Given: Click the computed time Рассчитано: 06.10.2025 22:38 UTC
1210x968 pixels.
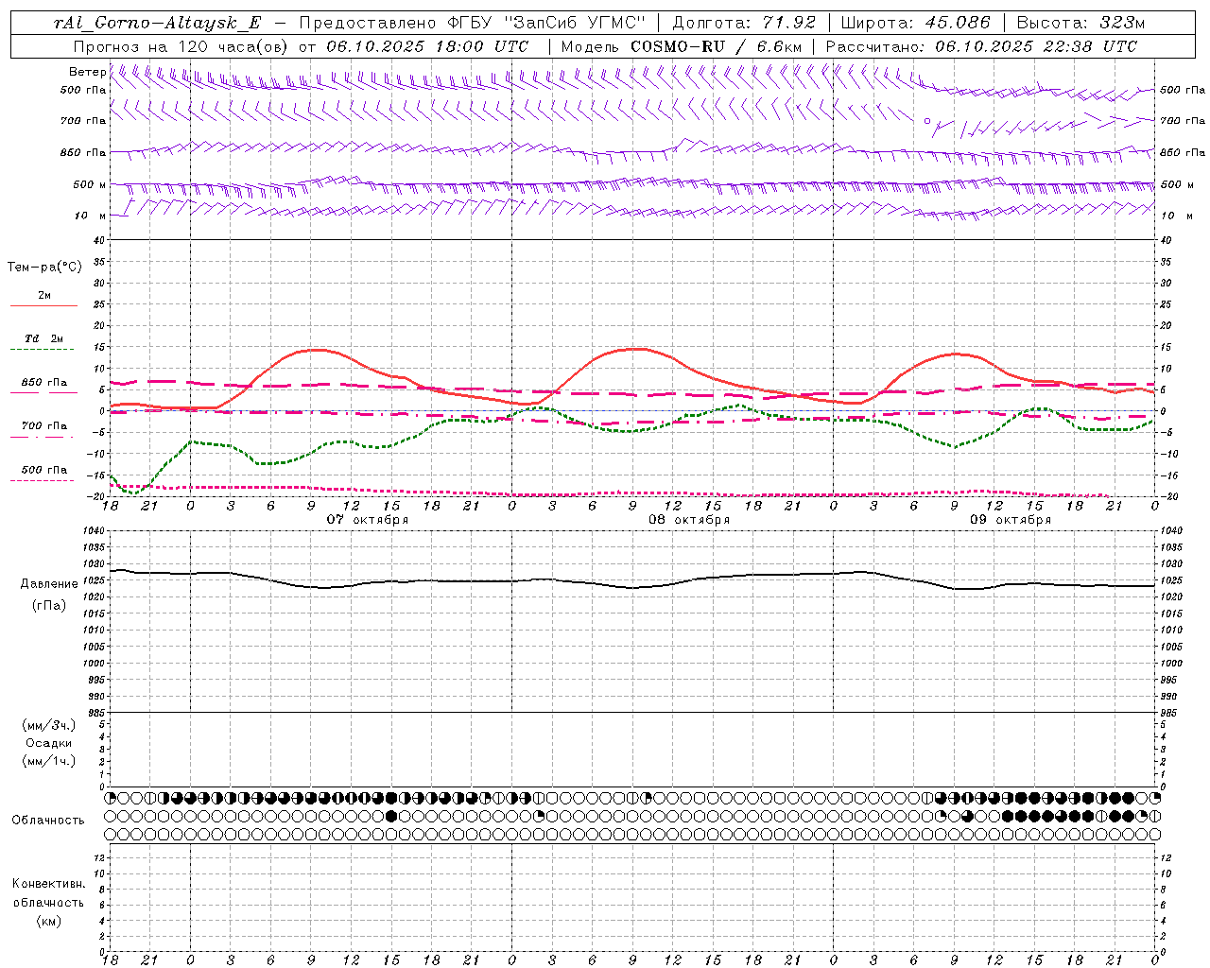Looking at the screenshot, I should click(x=981, y=46).
